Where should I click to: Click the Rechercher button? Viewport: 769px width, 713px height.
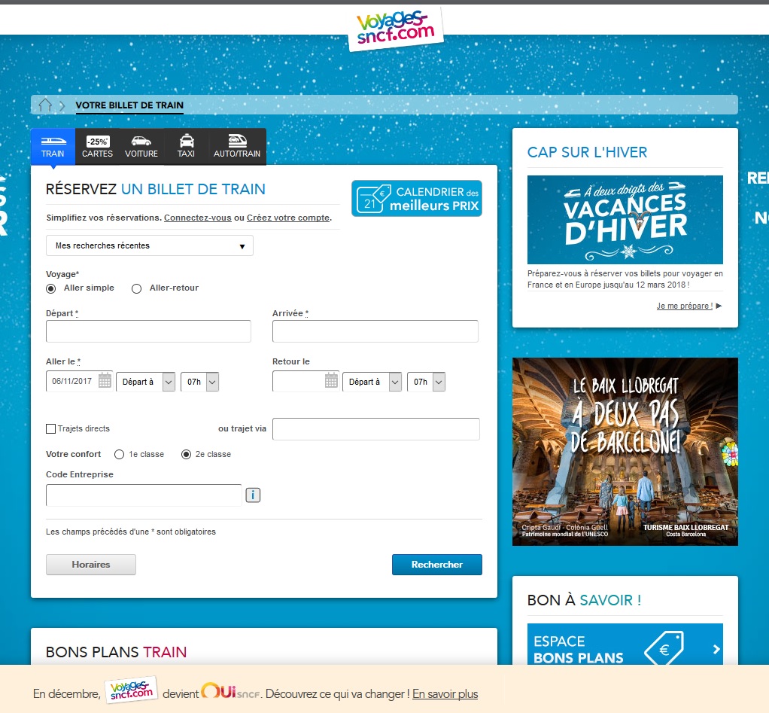[436, 565]
